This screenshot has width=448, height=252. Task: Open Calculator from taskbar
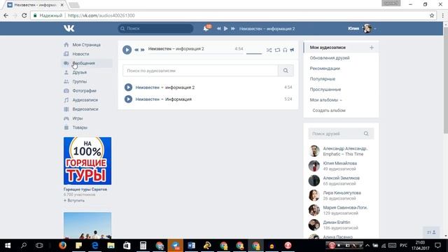[x=143, y=246]
